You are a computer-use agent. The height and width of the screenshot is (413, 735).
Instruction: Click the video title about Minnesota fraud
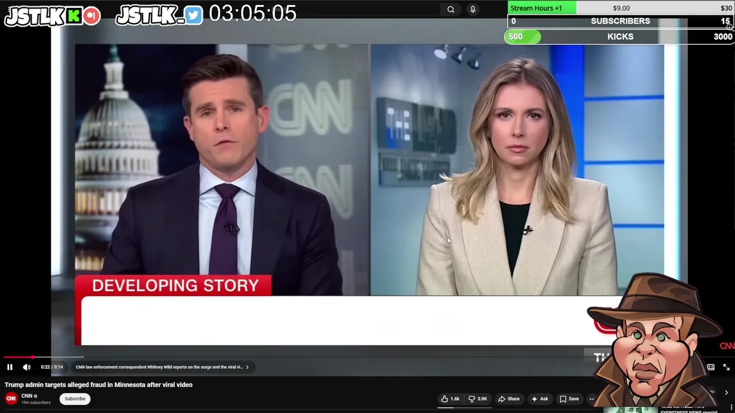[98, 385]
